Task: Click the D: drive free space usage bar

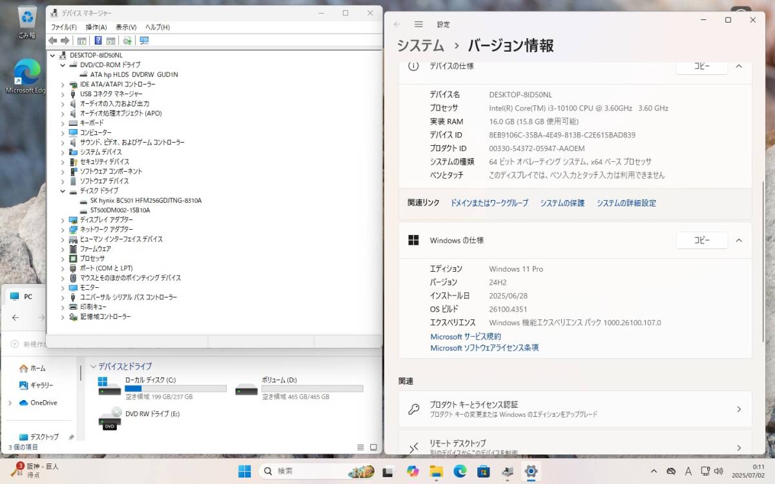Action: tap(312, 388)
